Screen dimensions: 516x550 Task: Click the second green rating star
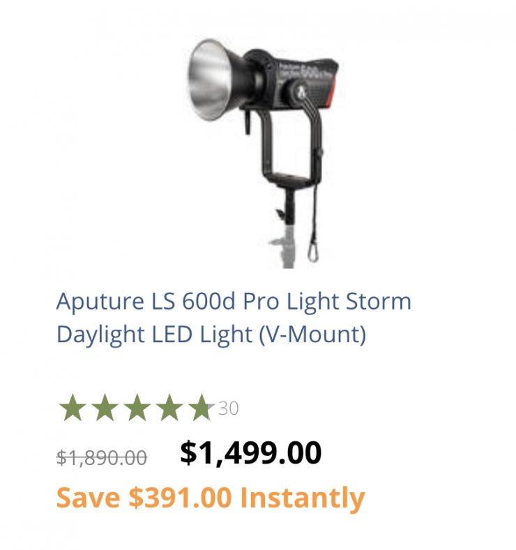[105, 408]
